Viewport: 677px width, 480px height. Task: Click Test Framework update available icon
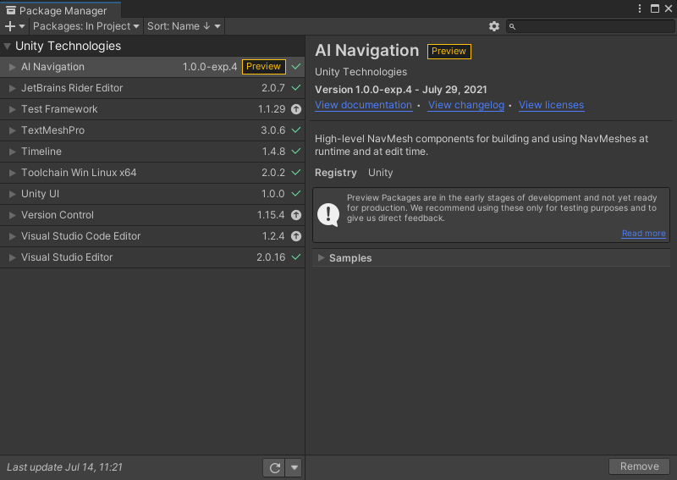point(295,109)
